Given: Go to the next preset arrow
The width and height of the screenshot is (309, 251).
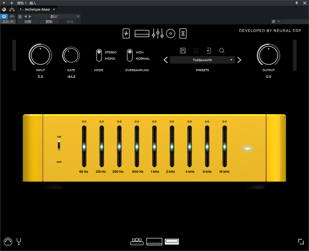Looking at the screenshot, I should pyautogui.click(x=239, y=60).
